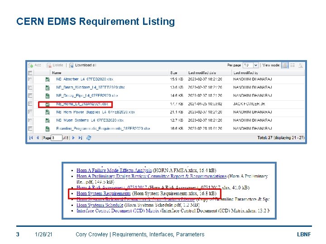Click the 21.1 KB size cell
The height and width of the screenshot is (244, 326).
pos(177,112)
